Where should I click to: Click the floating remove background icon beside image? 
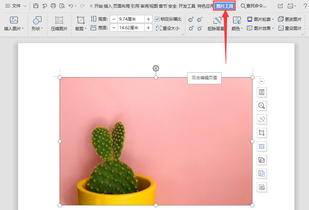pos(262,119)
